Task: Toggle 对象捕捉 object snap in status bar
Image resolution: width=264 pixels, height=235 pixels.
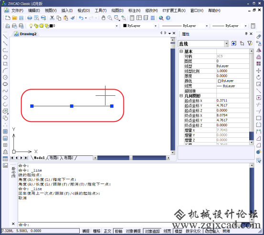Action: [133, 231]
